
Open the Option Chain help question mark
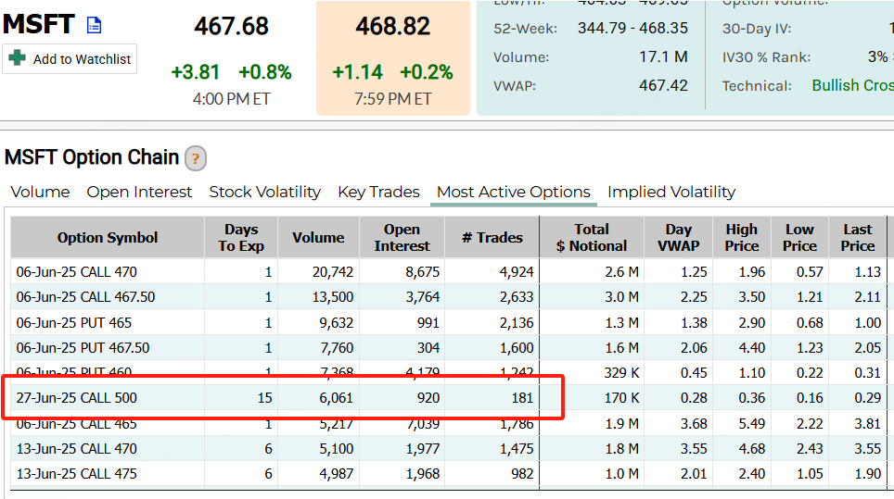click(x=195, y=158)
